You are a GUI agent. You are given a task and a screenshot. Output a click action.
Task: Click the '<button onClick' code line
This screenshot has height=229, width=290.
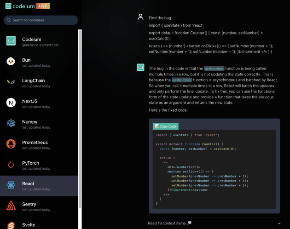pyautogui.click(x=190, y=172)
